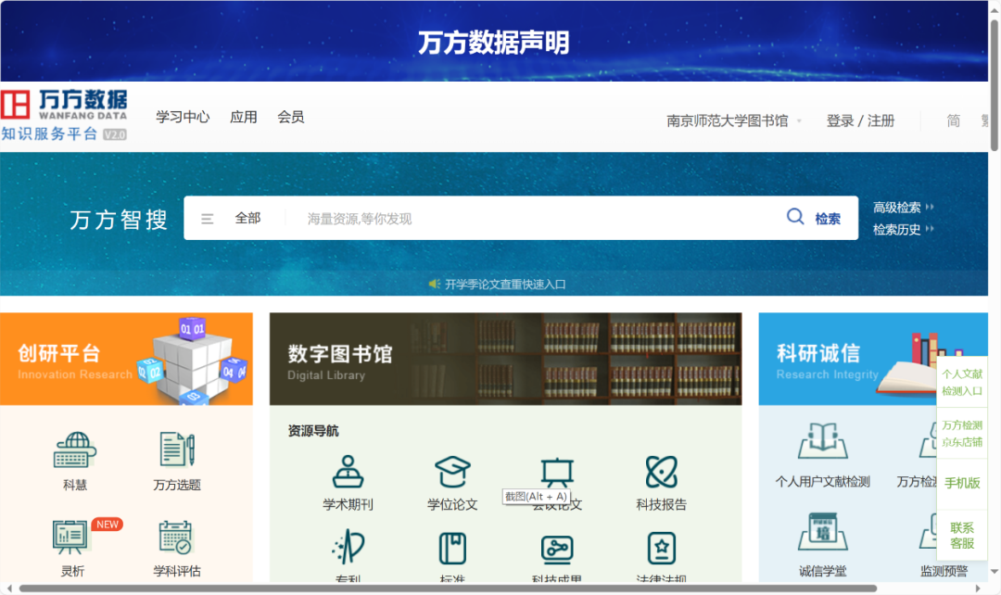Open the 学科评估 calendar icon
1001x595 pixels.
pos(175,537)
